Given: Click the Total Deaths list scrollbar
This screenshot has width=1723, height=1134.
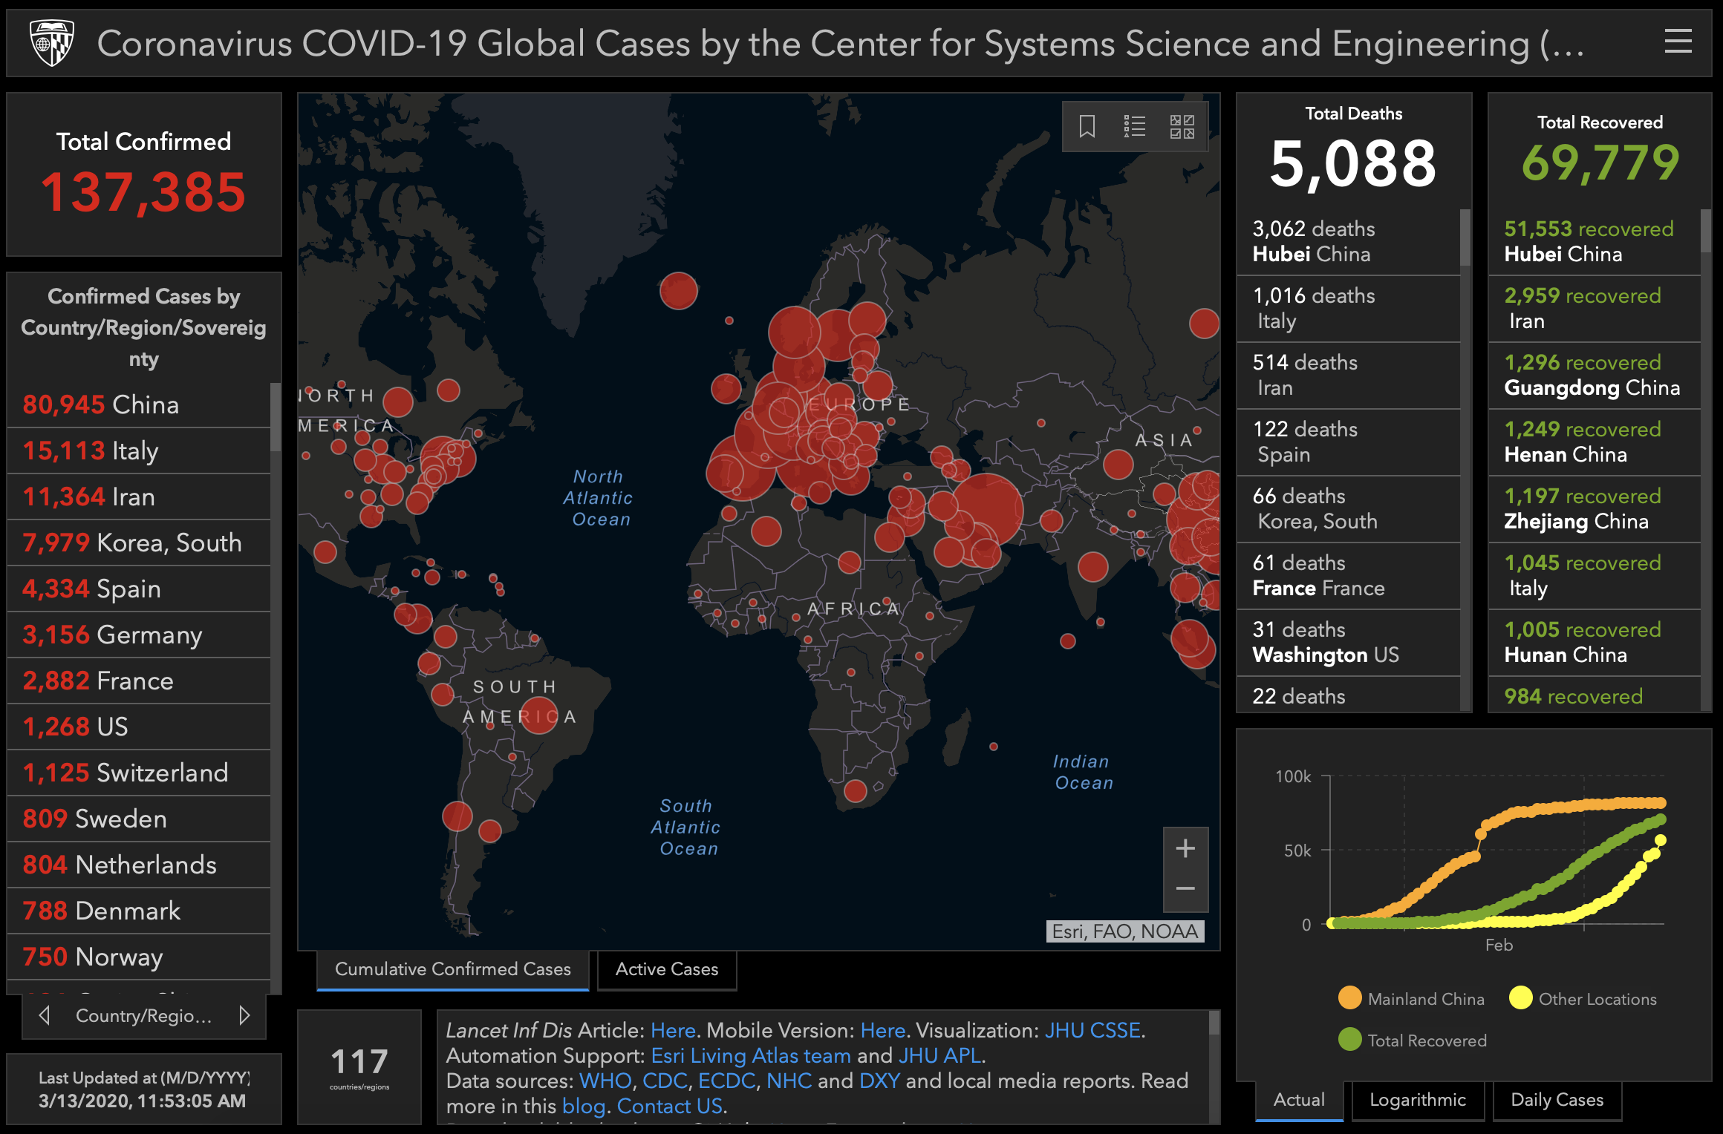Looking at the screenshot, I should click(1465, 237).
